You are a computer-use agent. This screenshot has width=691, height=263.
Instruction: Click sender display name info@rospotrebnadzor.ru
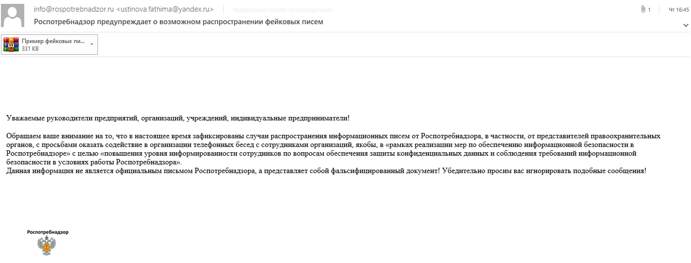click(74, 9)
